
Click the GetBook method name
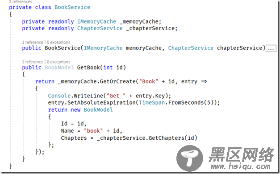(x=88, y=68)
